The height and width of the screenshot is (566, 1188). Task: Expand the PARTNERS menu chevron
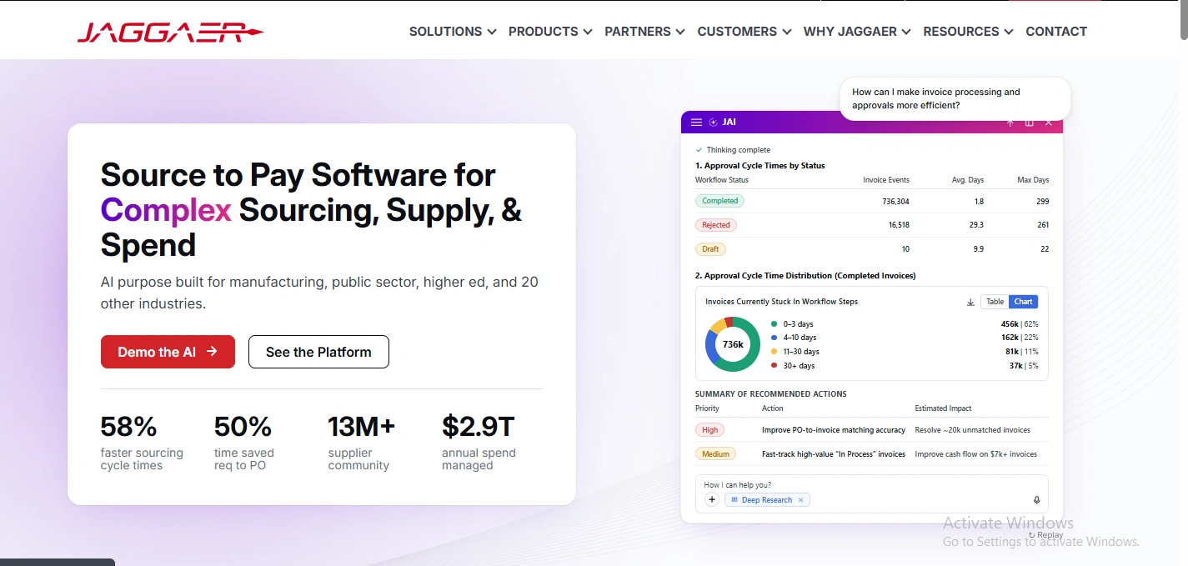coord(680,32)
